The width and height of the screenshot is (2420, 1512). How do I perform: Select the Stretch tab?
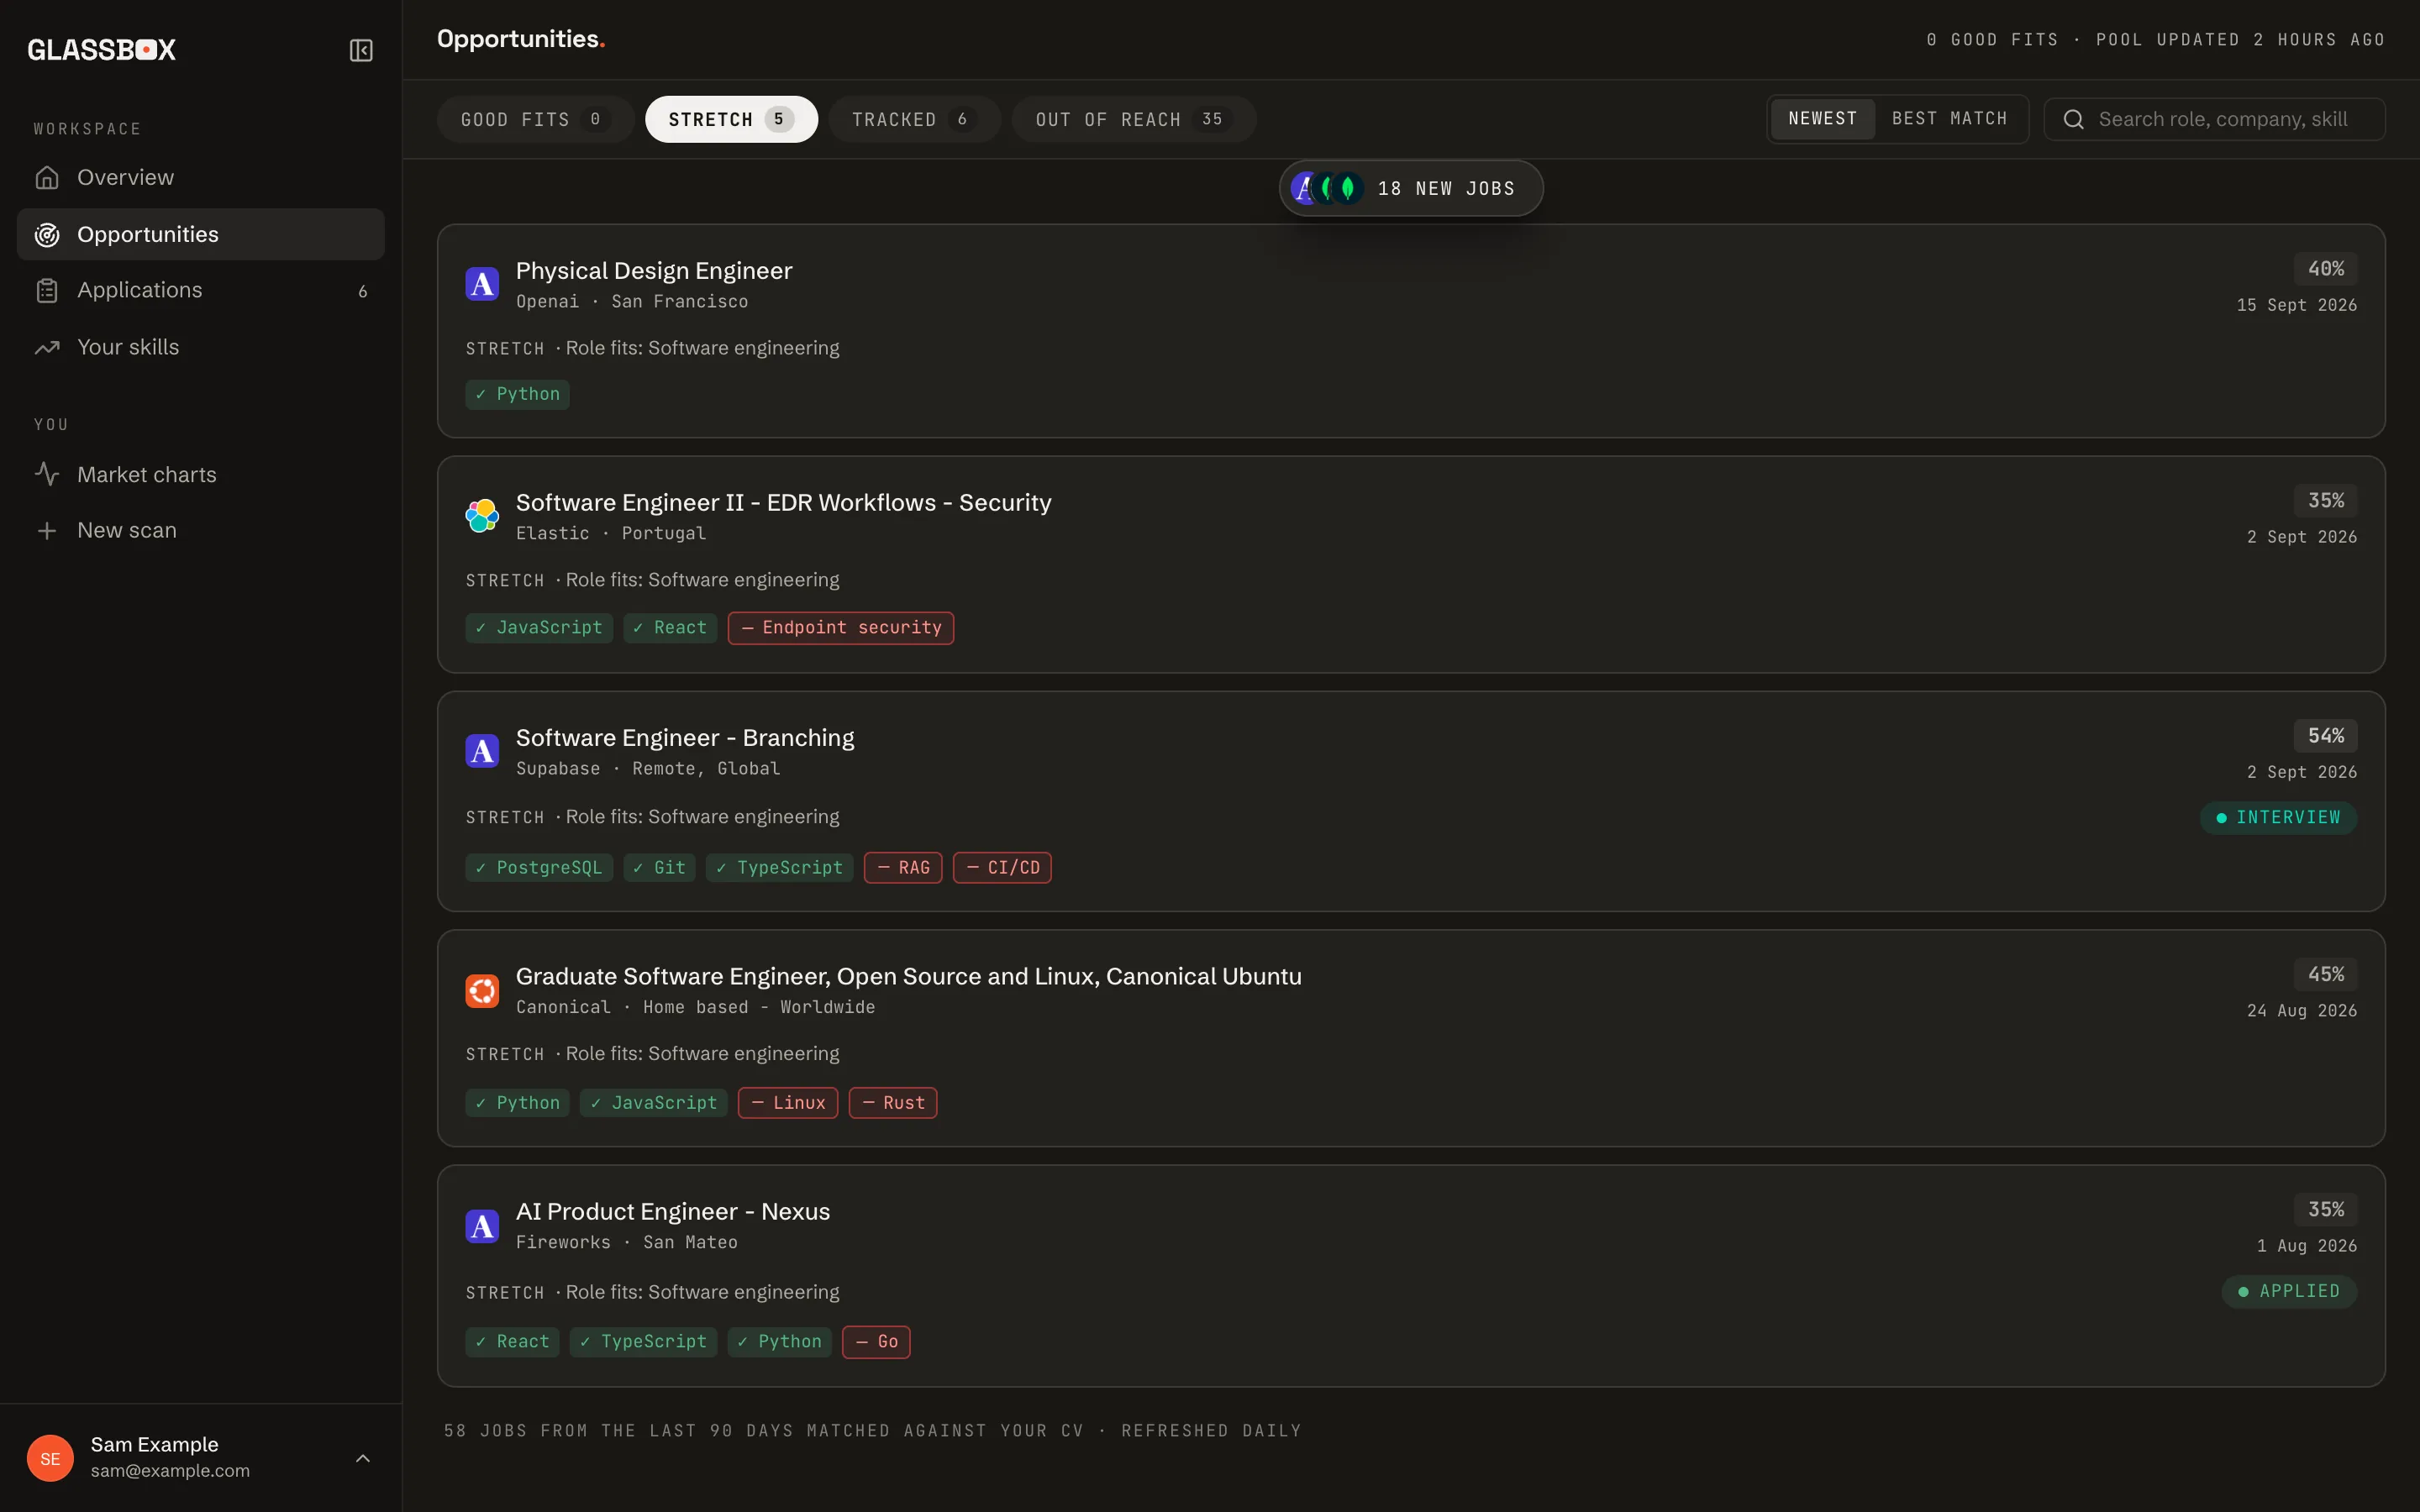pos(731,119)
